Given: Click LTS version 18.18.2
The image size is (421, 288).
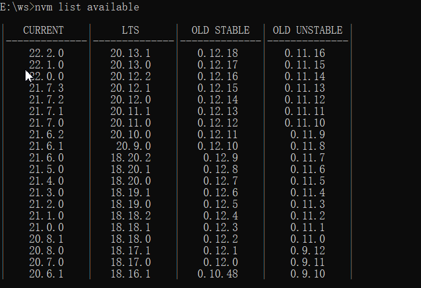Looking at the screenshot, I should pyautogui.click(x=131, y=216).
